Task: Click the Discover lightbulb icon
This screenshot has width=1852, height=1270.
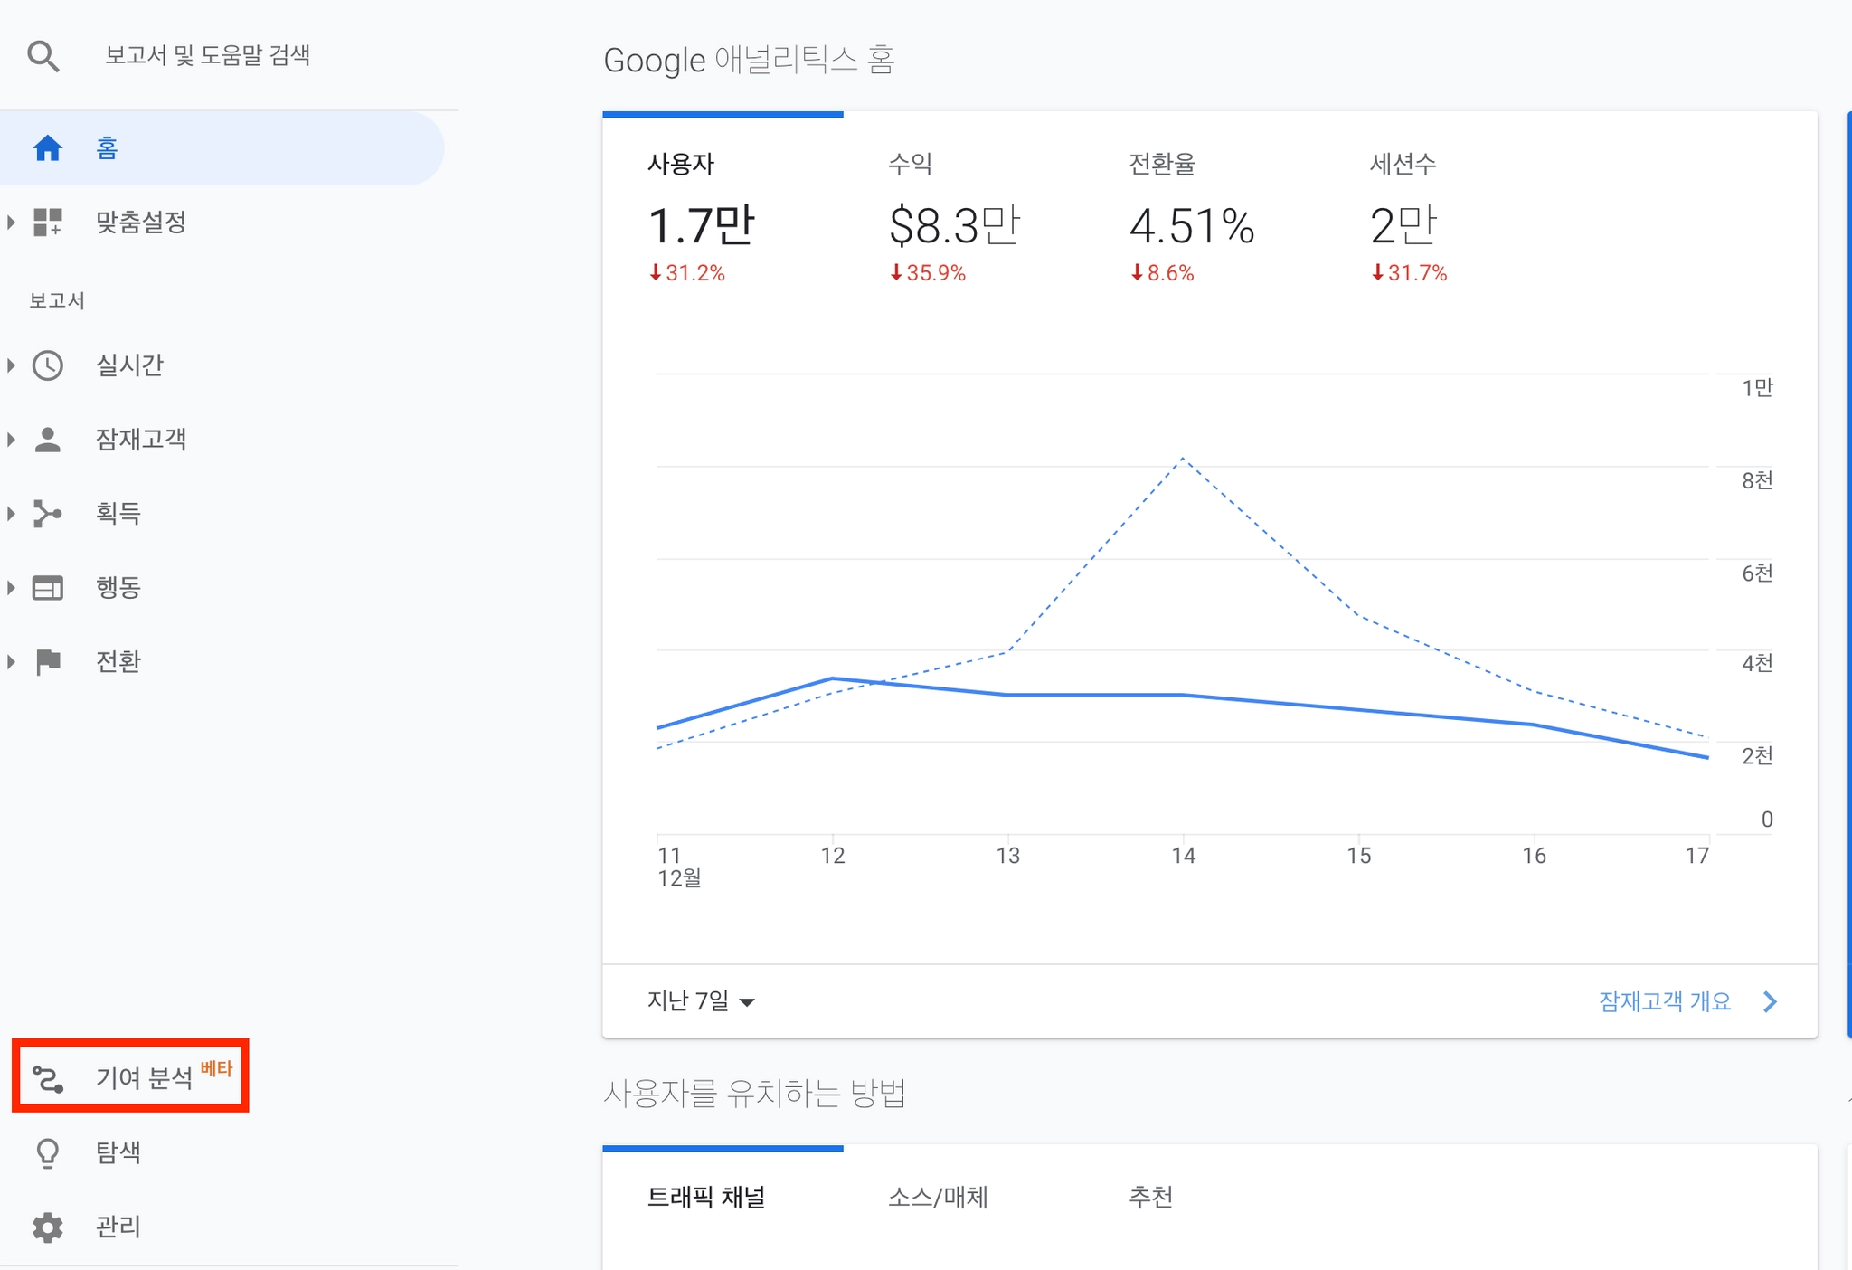Action: click(x=47, y=1153)
